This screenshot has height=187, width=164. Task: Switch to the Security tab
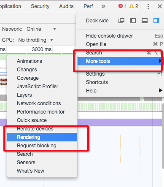point(40,6)
